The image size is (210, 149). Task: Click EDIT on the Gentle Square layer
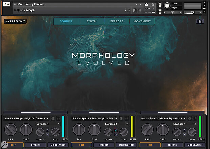point(150,145)
